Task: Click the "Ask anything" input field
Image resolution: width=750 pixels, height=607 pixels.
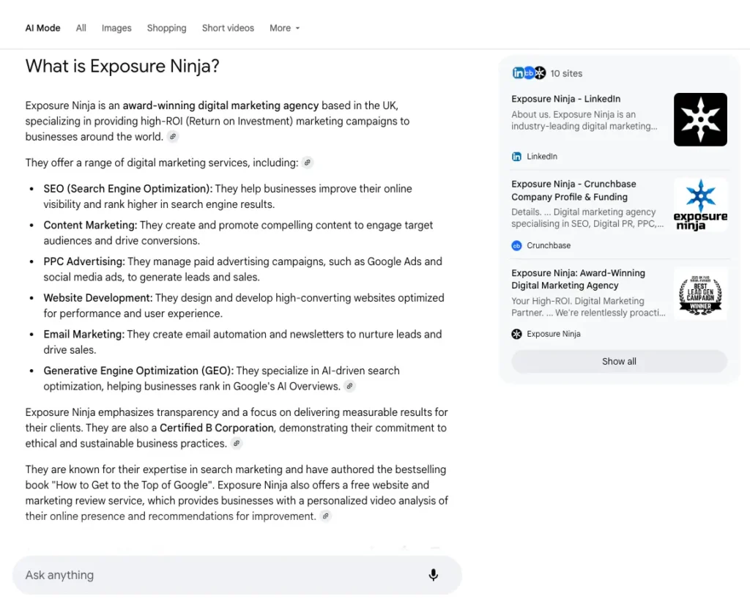Action: [x=237, y=575]
